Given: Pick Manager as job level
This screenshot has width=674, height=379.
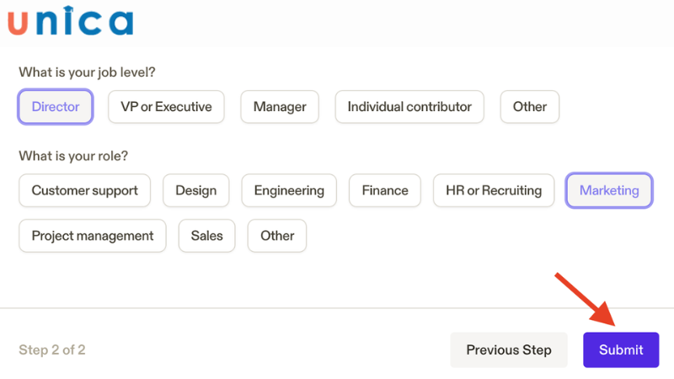Looking at the screenshot, I should coord(280,107).
